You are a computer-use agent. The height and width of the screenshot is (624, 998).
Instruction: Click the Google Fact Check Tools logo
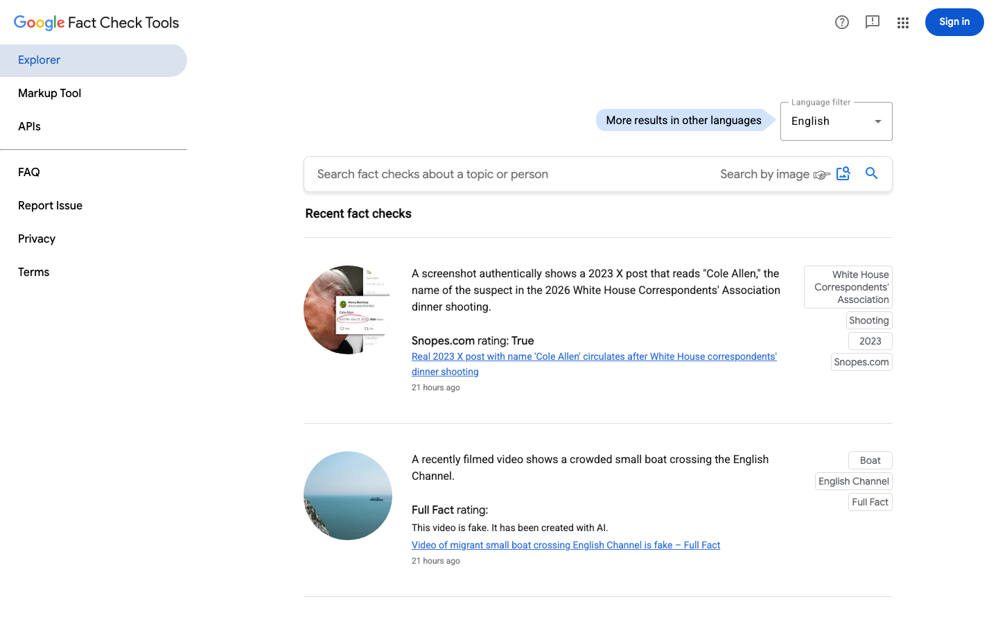[96, 22]
